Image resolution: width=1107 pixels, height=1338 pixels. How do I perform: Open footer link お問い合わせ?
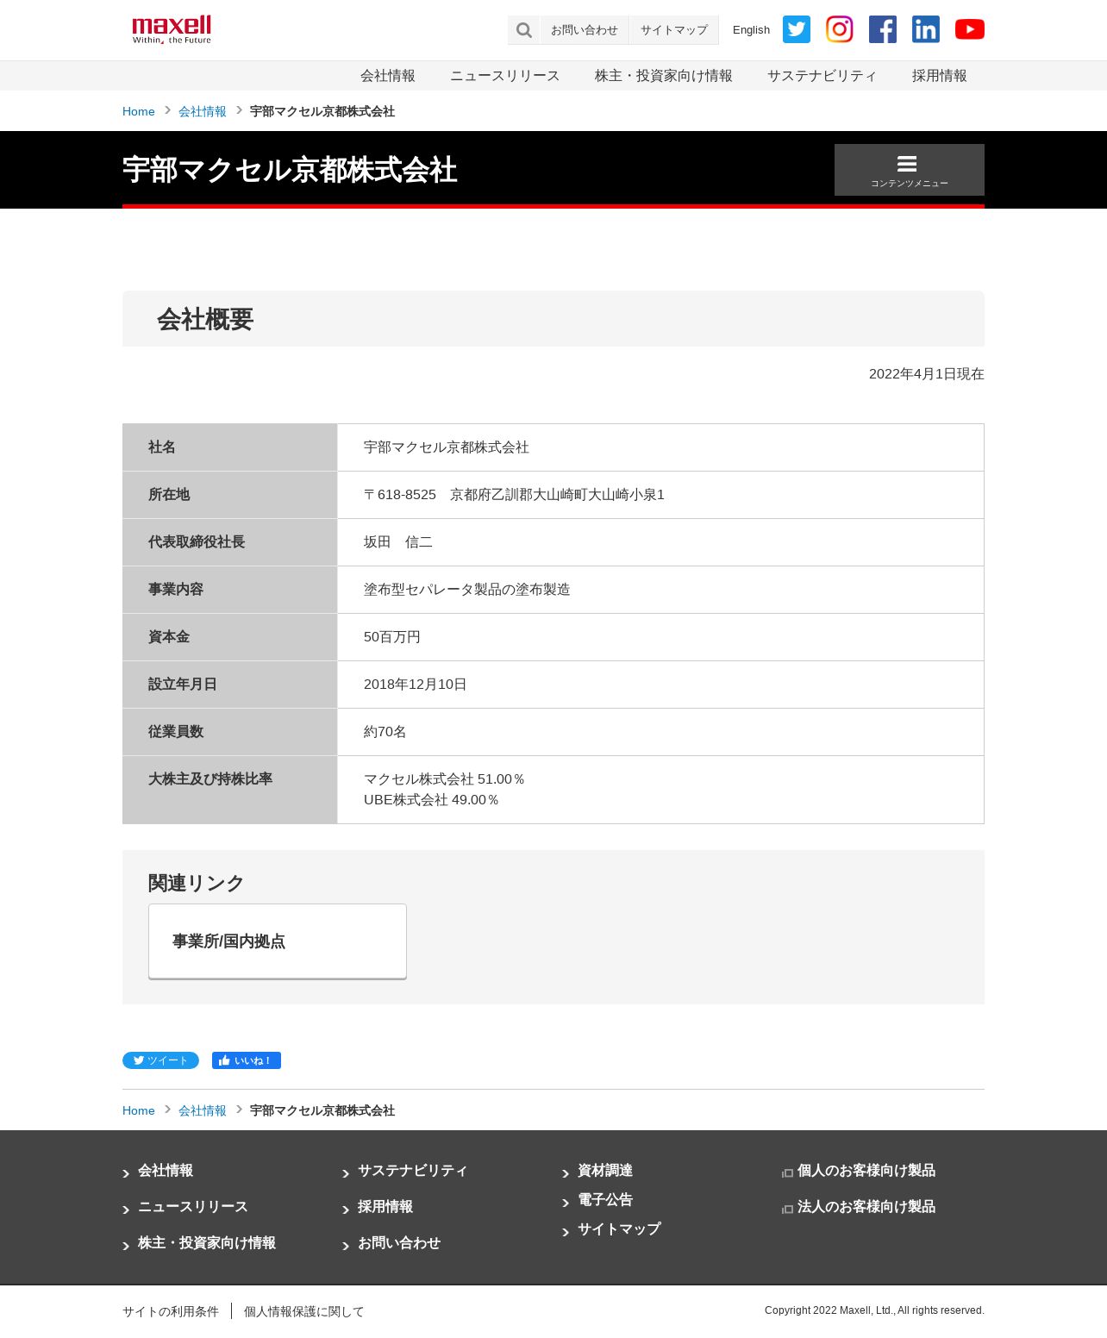pyautogui.click(x=399, y=1243)
